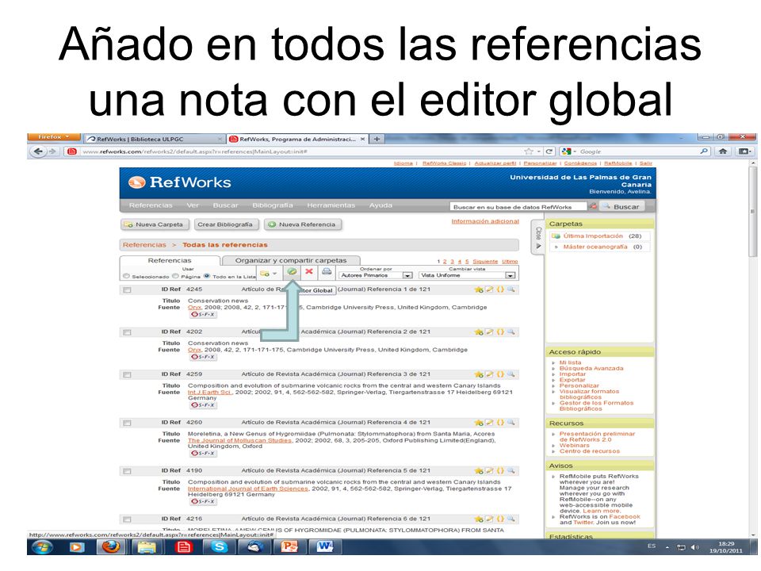The image size is (761, 571).
Task: Open the Ordenar por Autores Primarios dropdown
Action: [x=375, y=275]
